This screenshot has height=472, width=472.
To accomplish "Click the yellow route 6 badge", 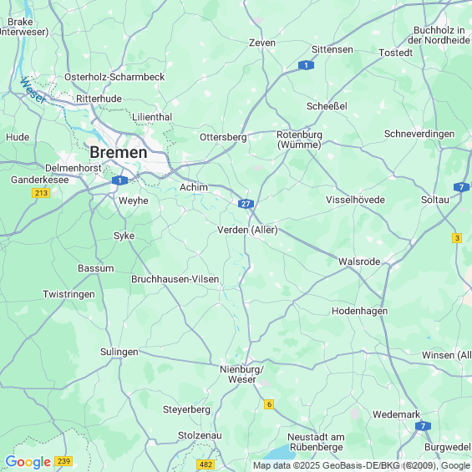I will pyautogui.click(x=269, y=404).
